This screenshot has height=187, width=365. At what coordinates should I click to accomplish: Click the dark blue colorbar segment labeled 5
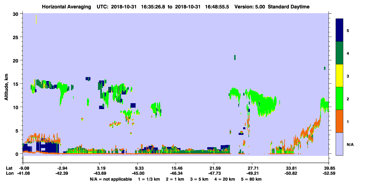[x=339, y=30]
